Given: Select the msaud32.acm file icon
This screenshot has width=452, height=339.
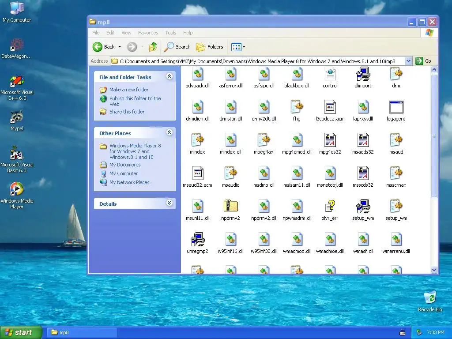Looking at the screenshot, I should (x=197, y=173).
